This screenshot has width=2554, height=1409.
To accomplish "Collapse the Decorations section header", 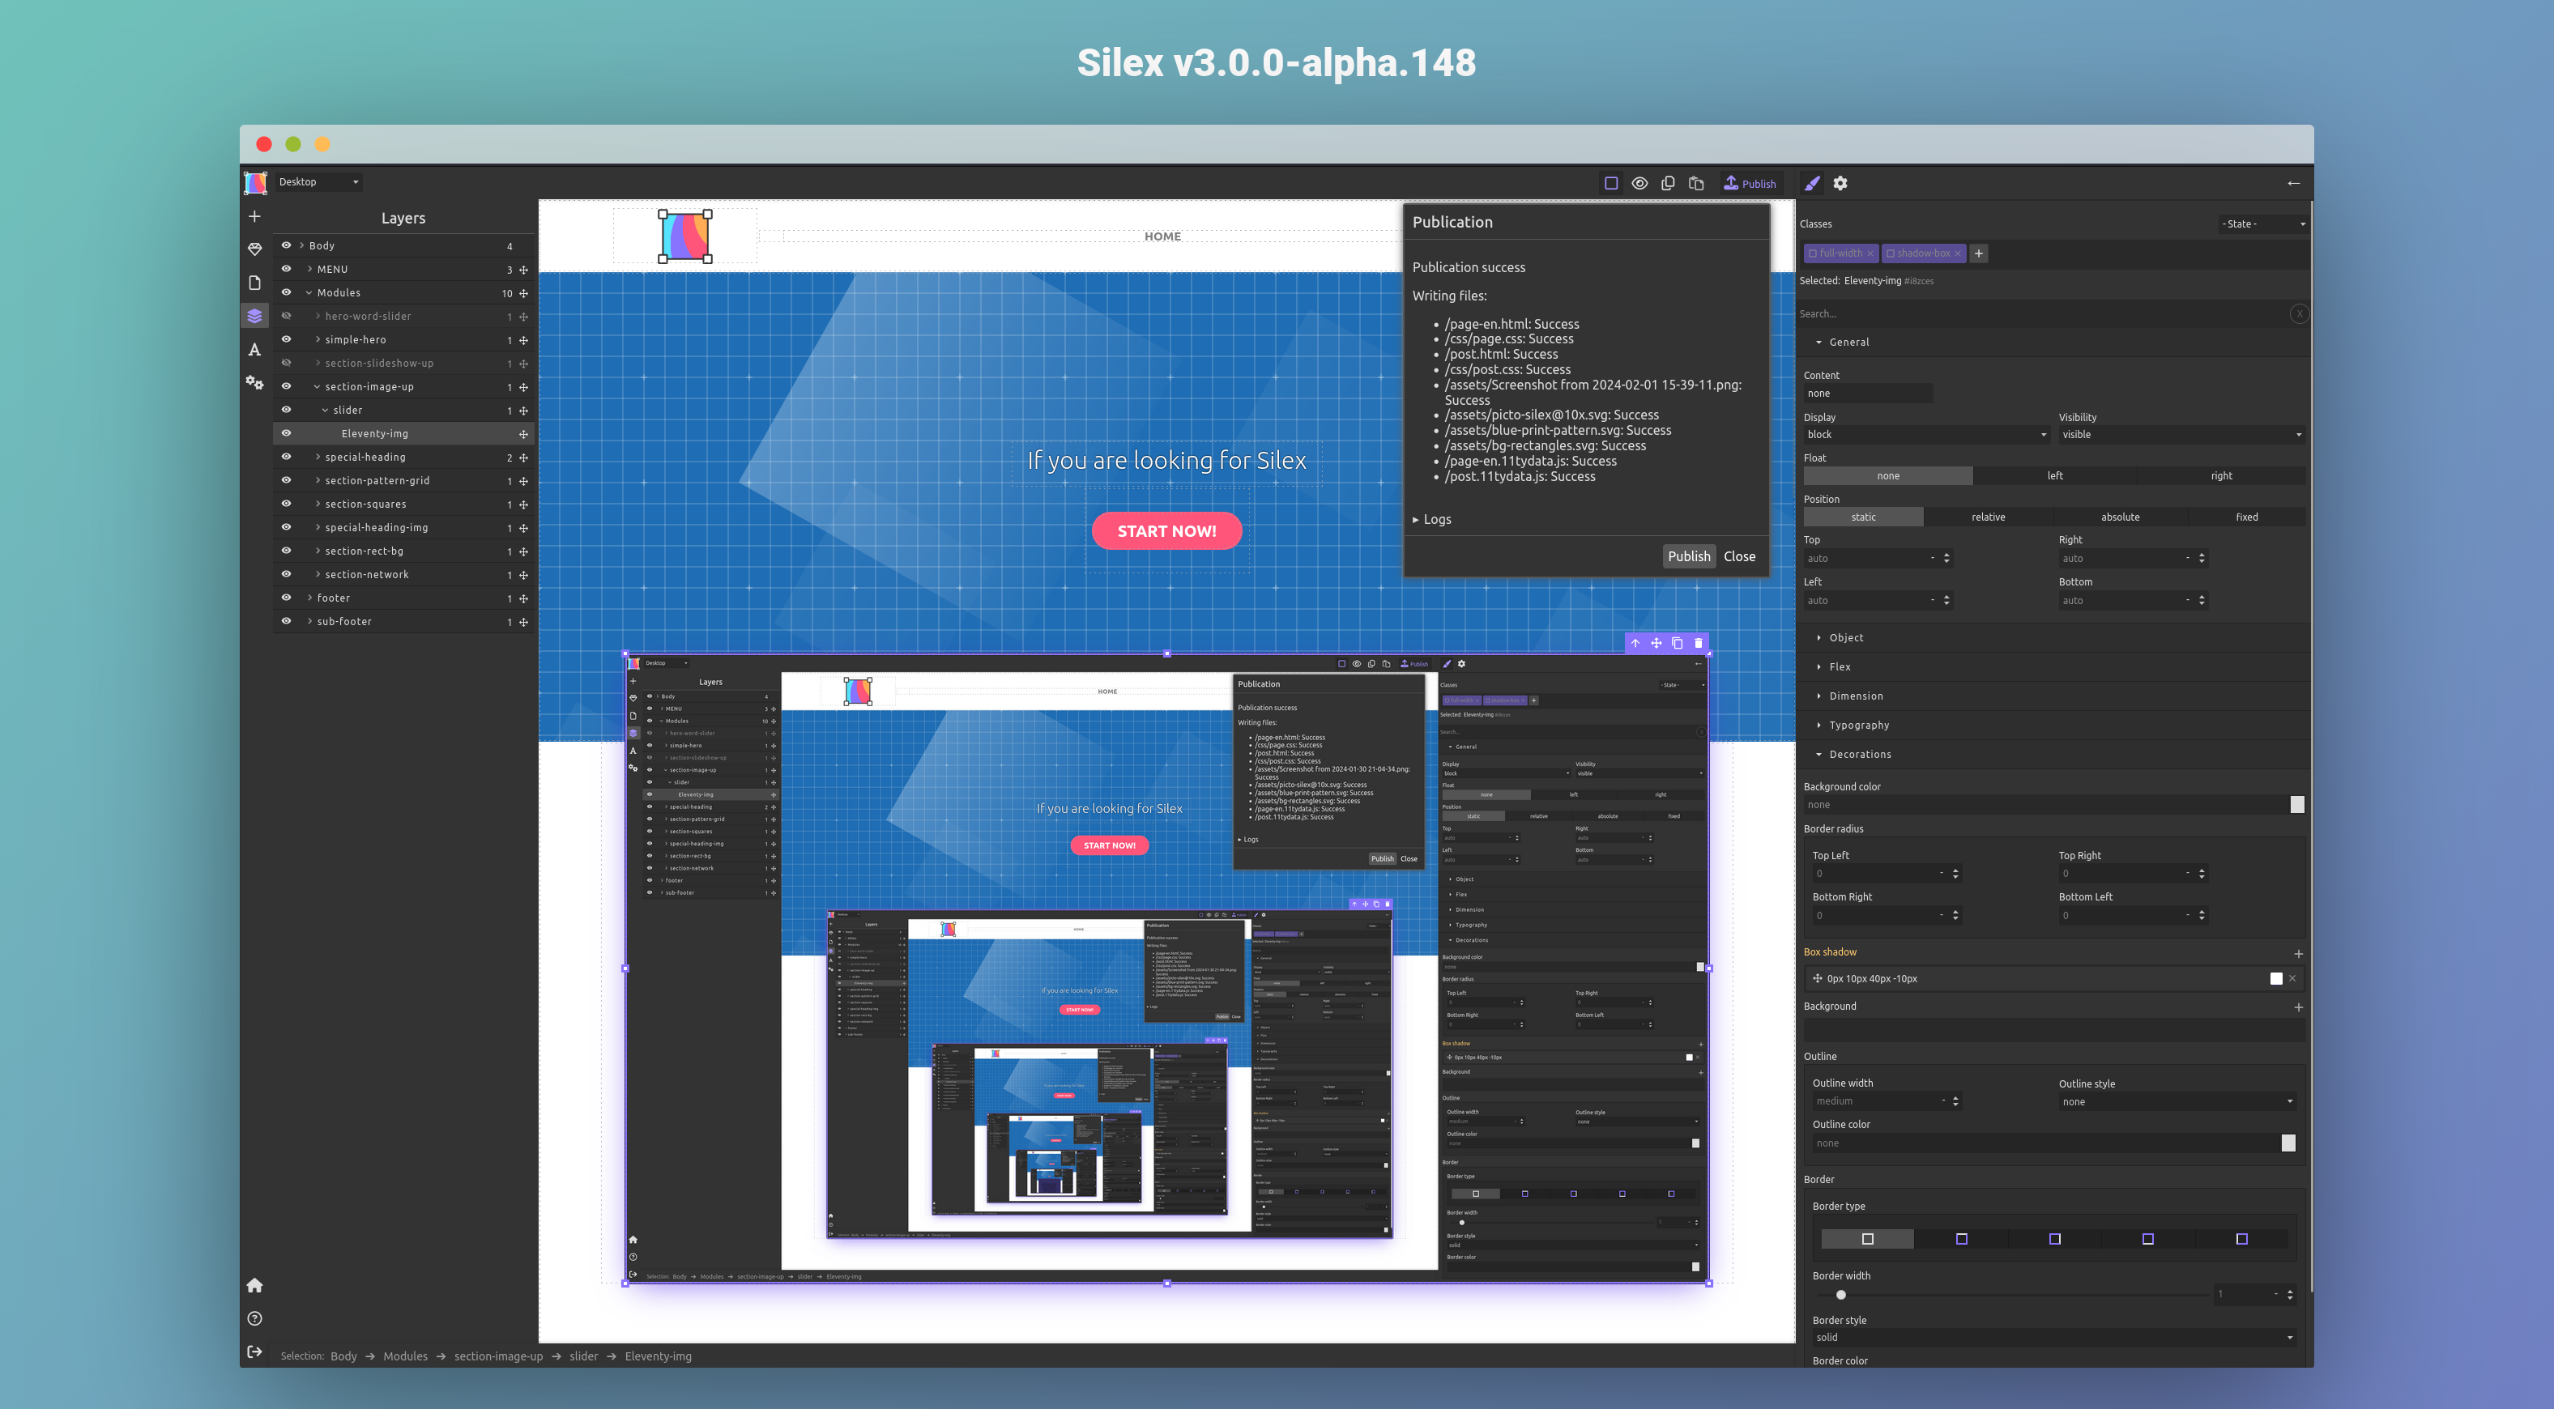I will pos(1859,755).
